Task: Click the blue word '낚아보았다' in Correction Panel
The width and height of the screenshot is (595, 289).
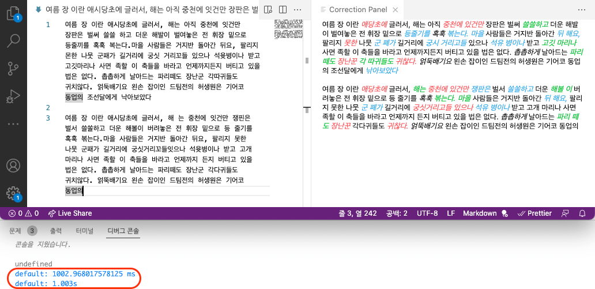Action: pyautogui.click(x=382, y=70)
